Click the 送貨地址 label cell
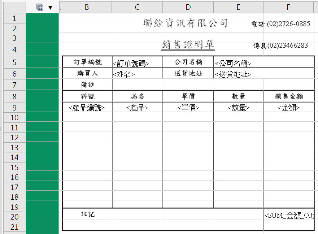This screenshot has height=234, width=318. pyautogui.click(x=188, y=73)
